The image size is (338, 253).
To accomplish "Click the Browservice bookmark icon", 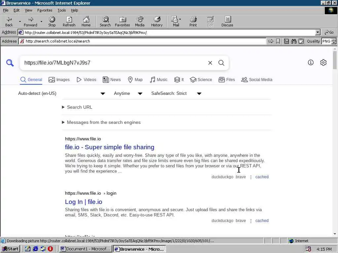I will [x=278, y=41].
